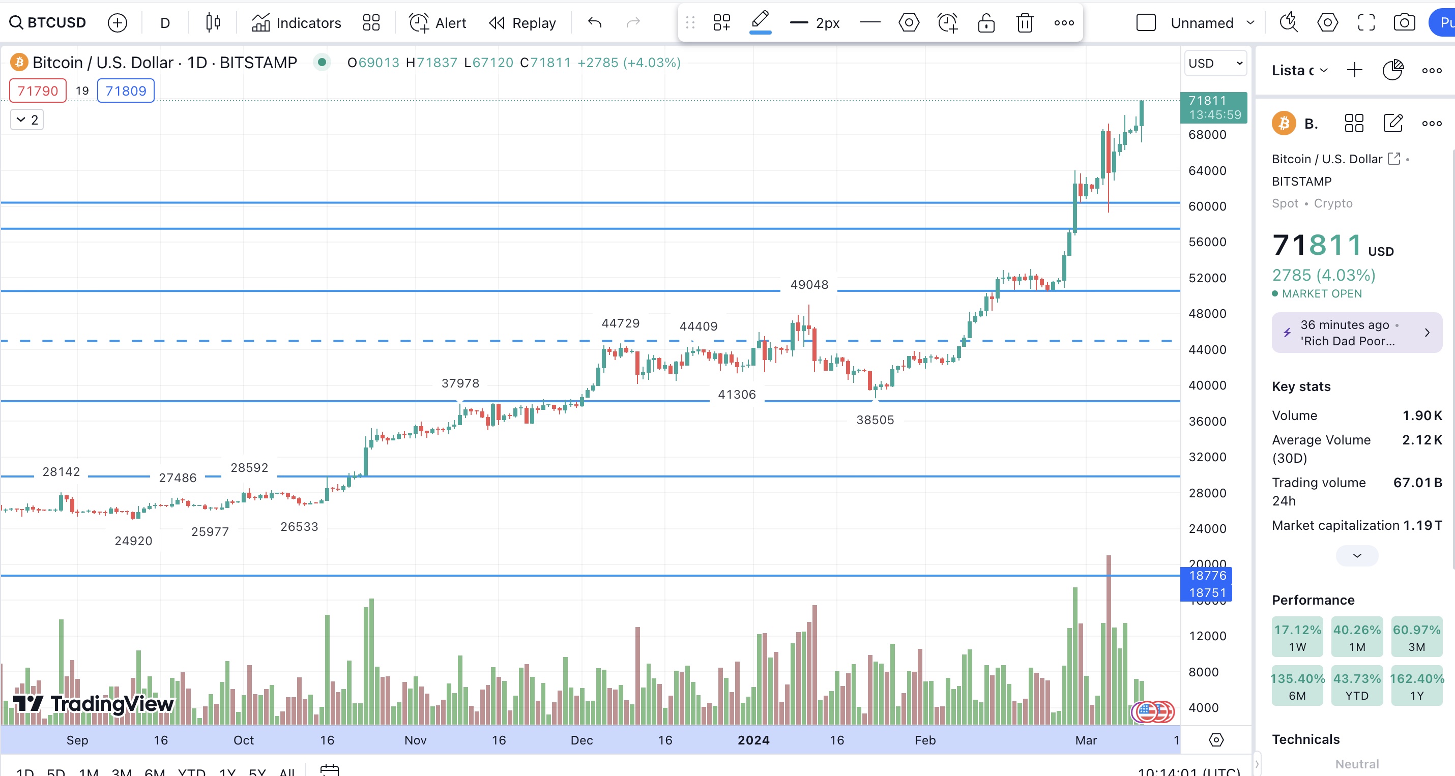The image size is (1455, 776).
Task: Toggle the layout checkbox beside Unnamed
Action: pos(1146,22)
